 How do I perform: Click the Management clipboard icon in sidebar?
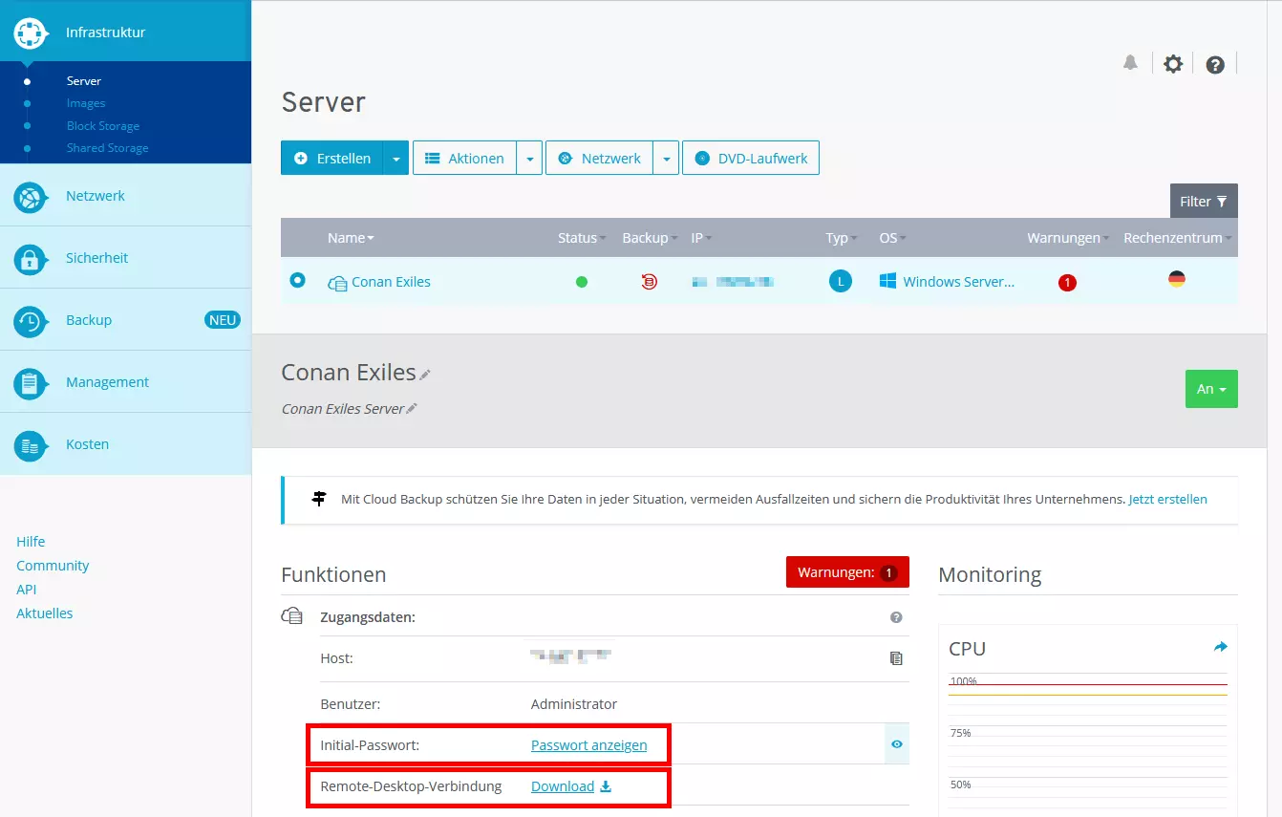coord(31,383)
